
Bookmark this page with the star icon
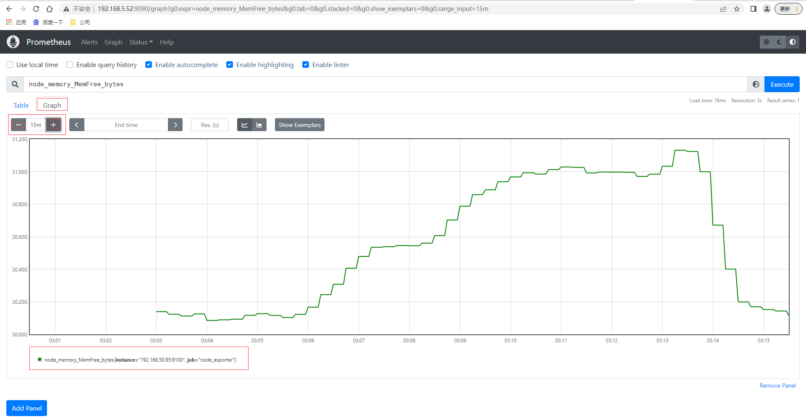737,9
